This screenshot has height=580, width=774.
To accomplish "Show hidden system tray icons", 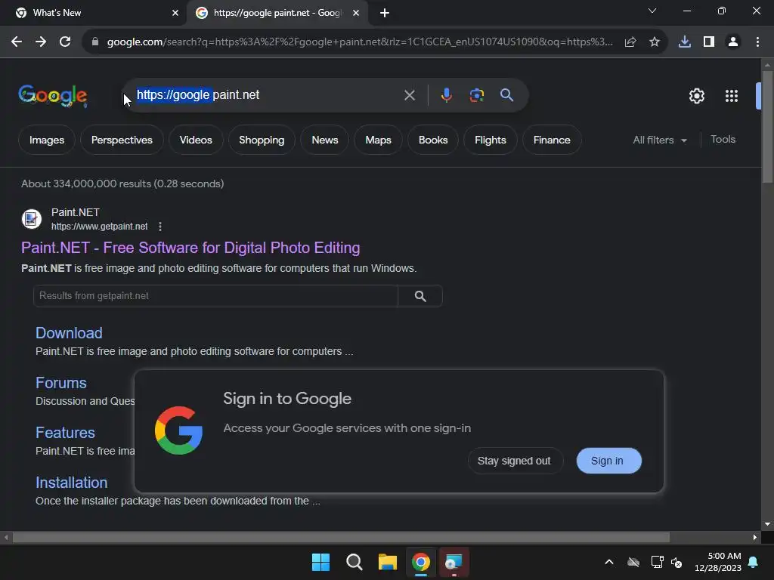I will 609,562.
